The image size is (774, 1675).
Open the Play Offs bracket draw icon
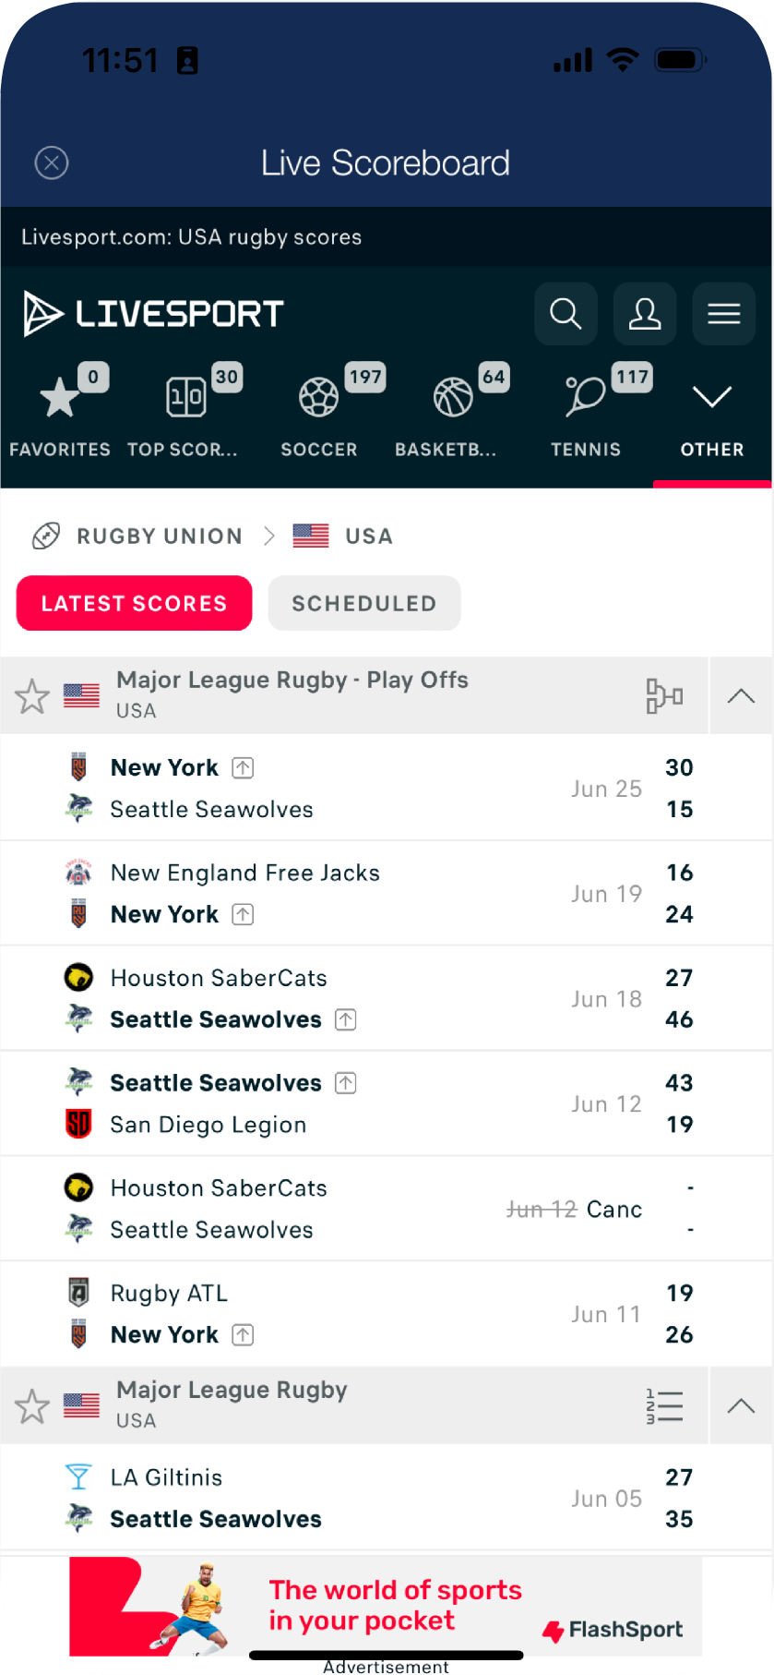664,695
